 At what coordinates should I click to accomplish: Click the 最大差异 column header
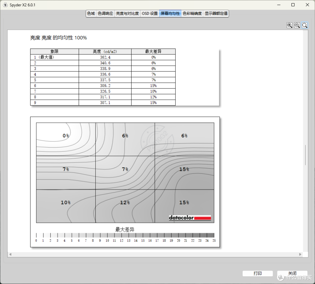[x=153, y=51]
